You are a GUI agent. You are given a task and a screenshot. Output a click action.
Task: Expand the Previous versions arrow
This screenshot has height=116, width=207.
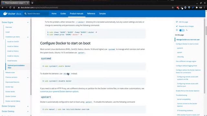(x=28, y=77)
